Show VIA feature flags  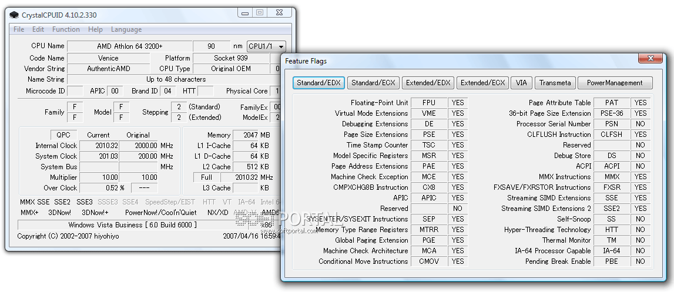[x=521, y=83]
